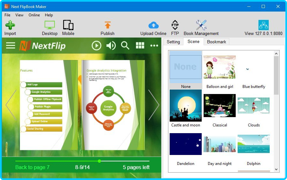
Task: Open the Online menu
Action: (x=34, y=15)
